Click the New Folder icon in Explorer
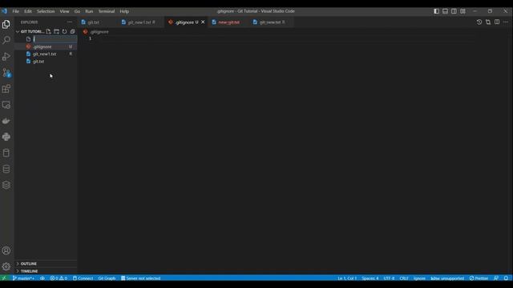Screen dimensions: 513x288 (56, 31)
